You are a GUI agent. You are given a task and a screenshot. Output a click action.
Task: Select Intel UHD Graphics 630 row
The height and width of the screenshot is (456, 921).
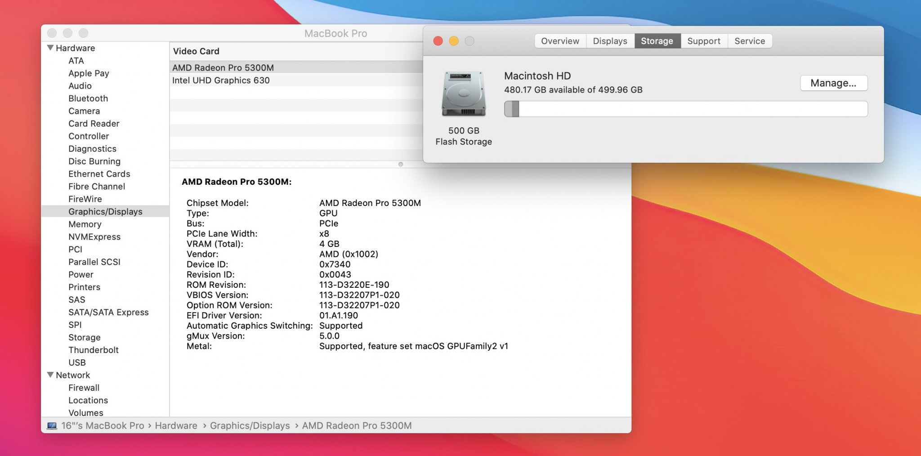tap(297, 80)
